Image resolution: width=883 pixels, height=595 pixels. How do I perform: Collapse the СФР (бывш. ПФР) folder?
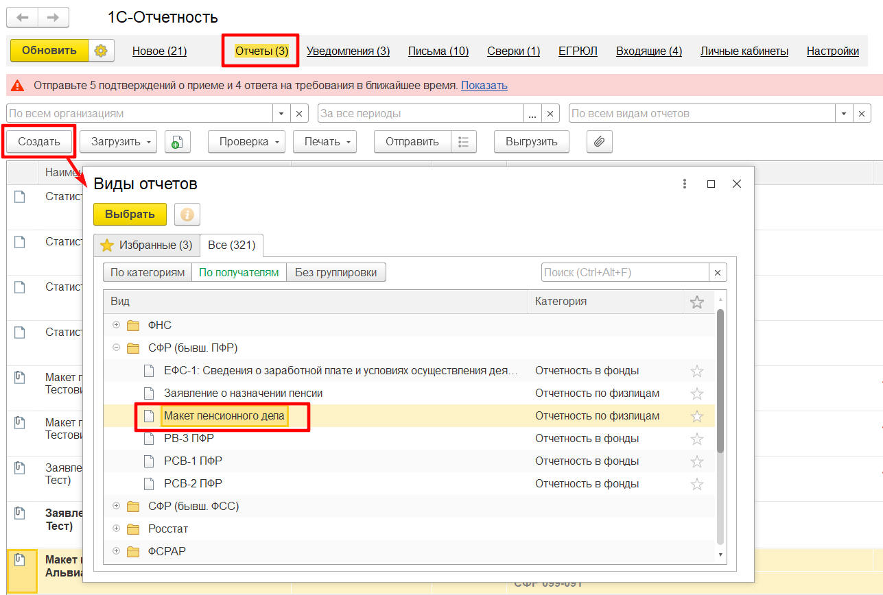point(116,348)
